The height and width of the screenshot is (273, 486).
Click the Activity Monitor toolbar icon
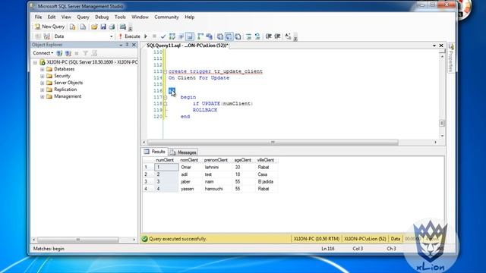point(123,27)
